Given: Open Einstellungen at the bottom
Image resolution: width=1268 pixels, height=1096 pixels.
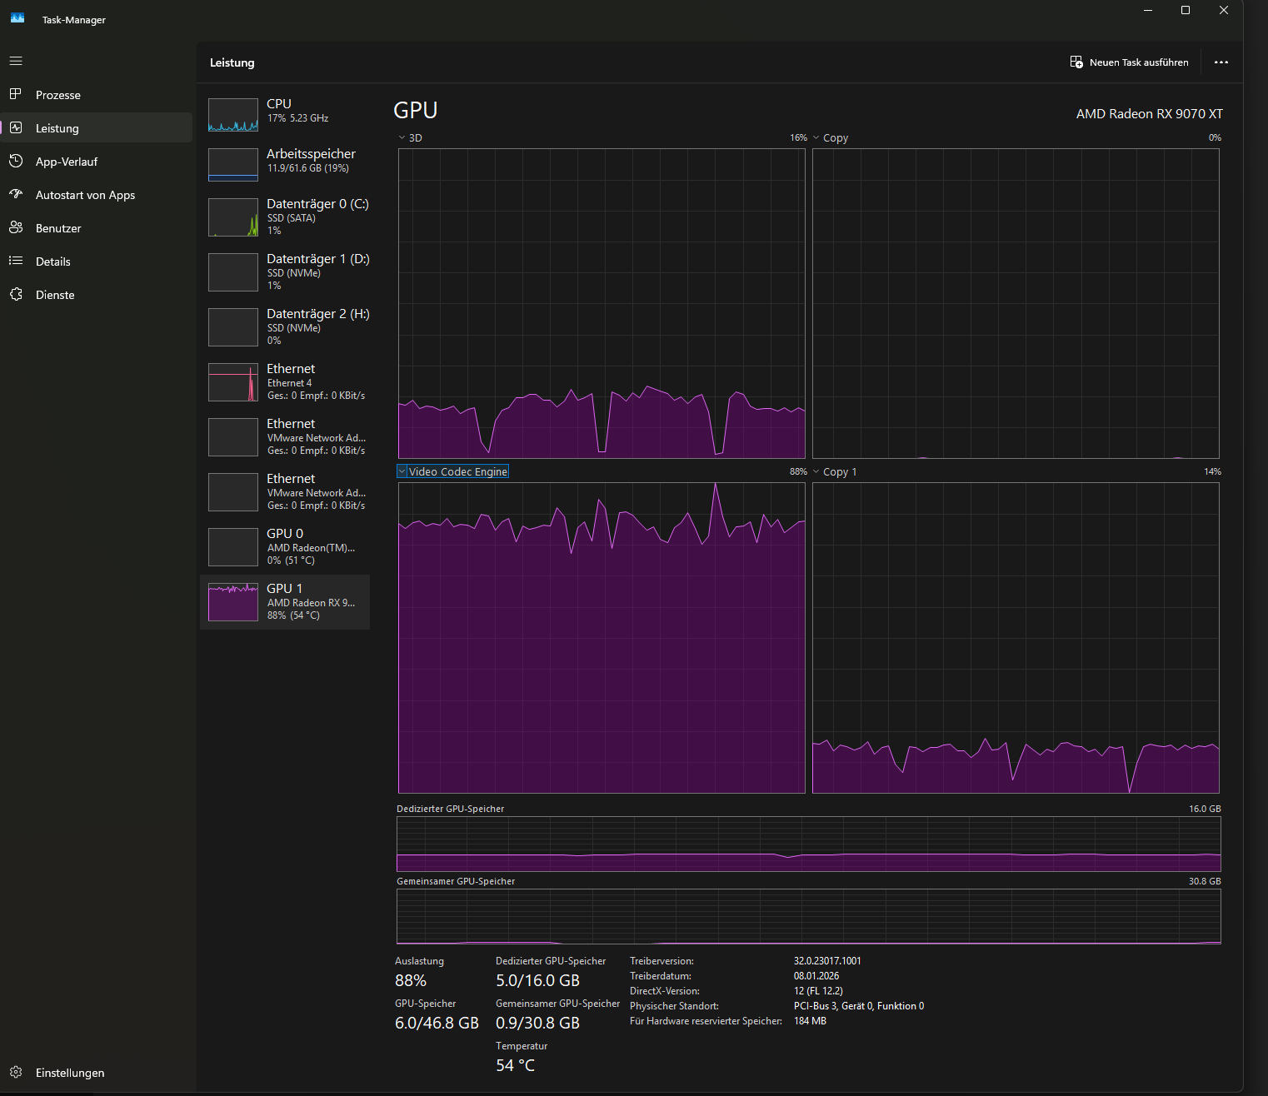Looking at the screenshot, I should coord(97,1073).
